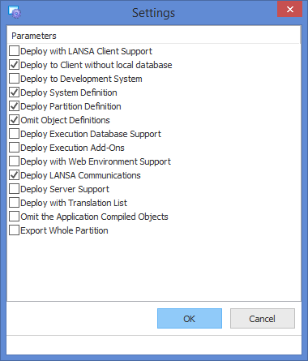Image resolution: width=308 pixels, height=361 pixels.
Task: Click the Settings title bar text
Action: point(153,13)
